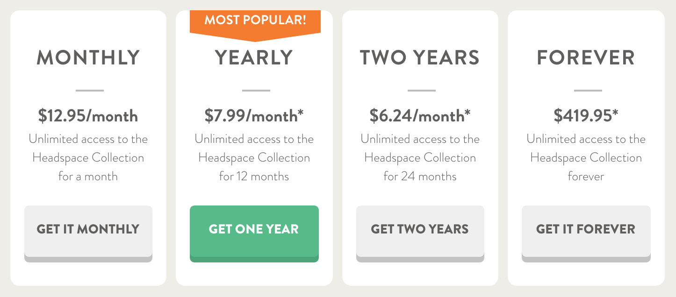Click the $7.99/month price text
The height and width of the screenshot is (297, 676).
[x=254, y=116]
